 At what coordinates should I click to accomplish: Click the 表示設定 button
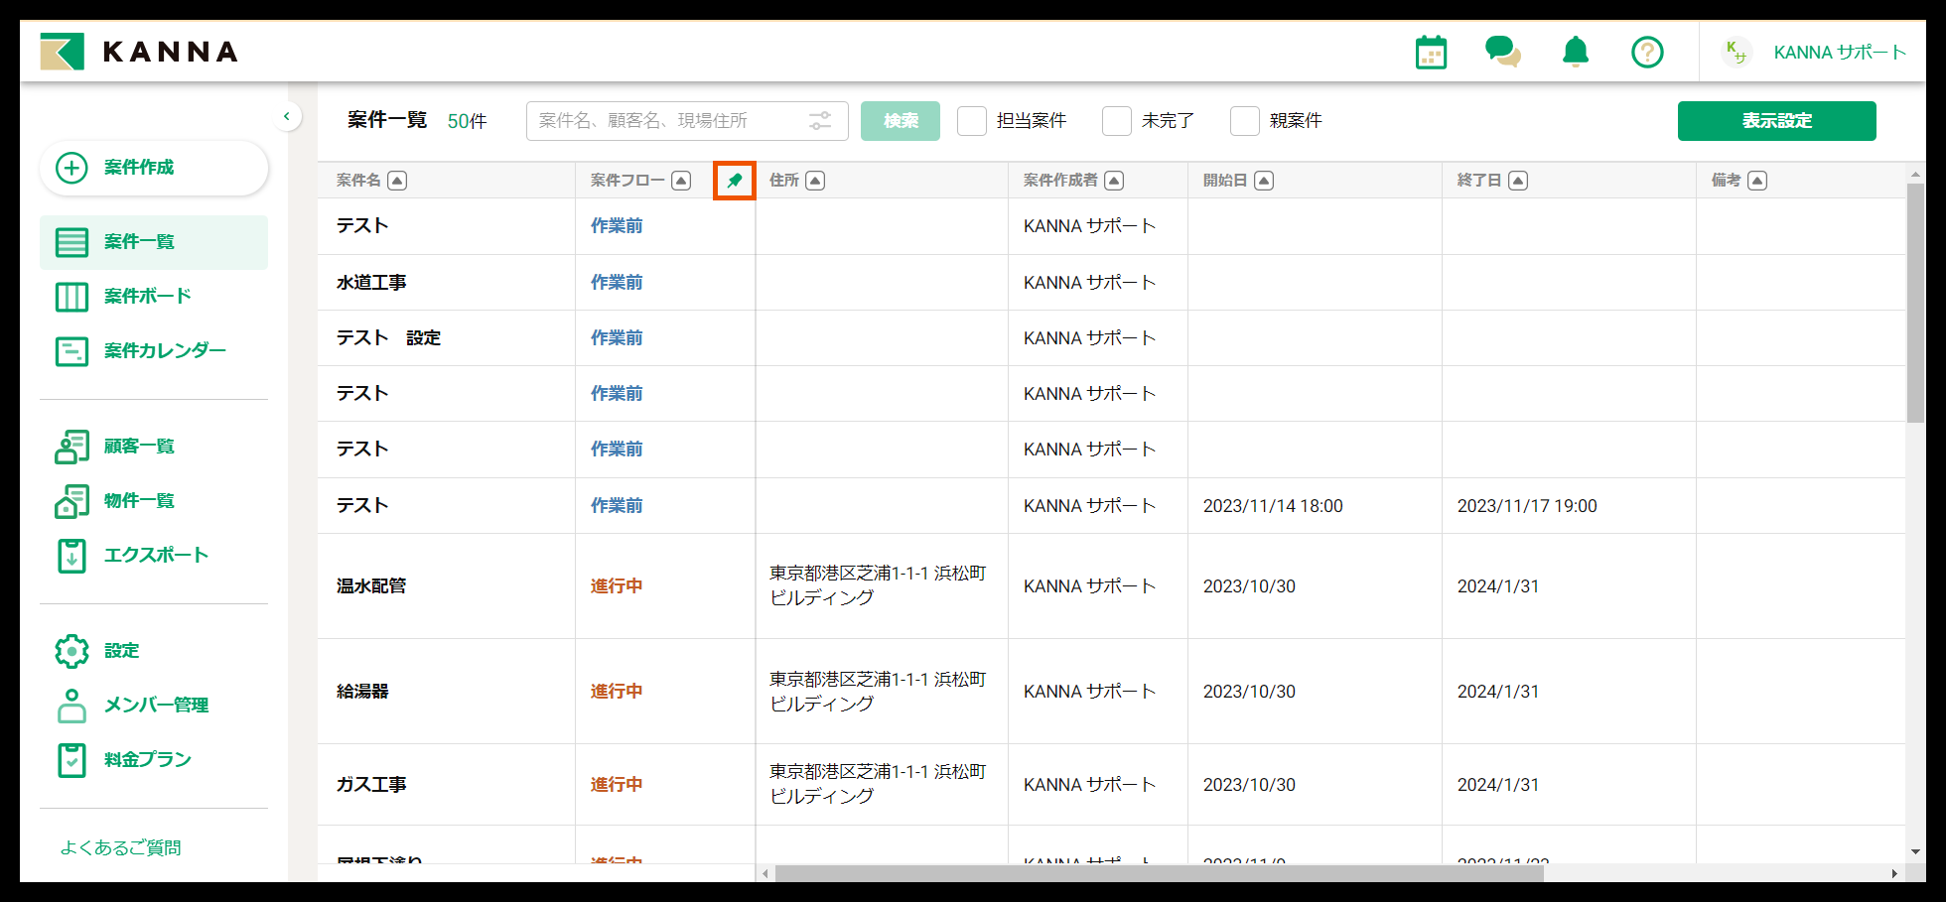point(1776,120)
